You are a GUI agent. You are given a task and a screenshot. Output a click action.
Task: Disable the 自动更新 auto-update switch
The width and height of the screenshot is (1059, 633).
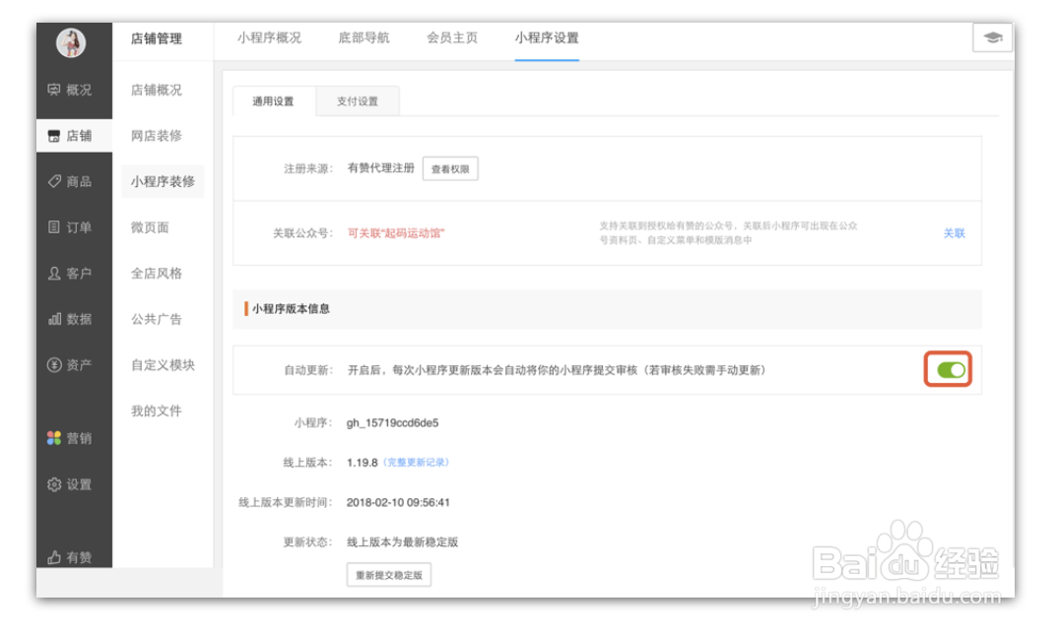coord(952,369)
